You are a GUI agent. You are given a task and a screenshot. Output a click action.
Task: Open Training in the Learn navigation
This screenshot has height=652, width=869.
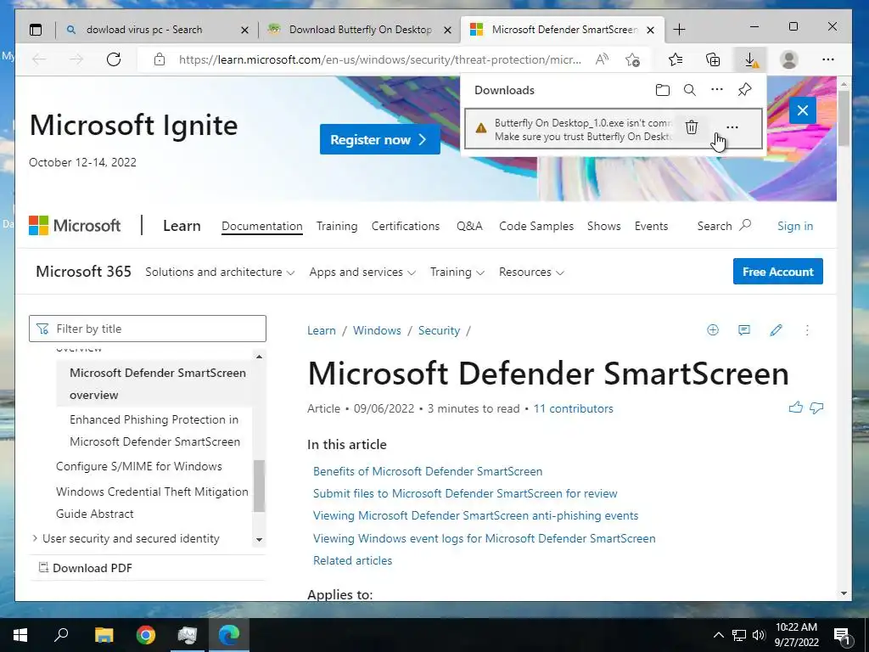[x=337, y=226]
